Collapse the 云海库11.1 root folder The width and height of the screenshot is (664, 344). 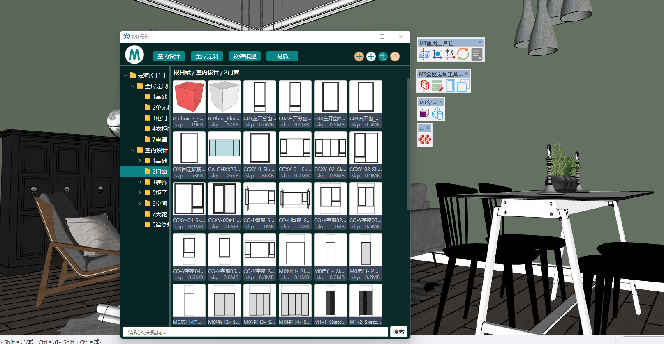tap(125, 76)
